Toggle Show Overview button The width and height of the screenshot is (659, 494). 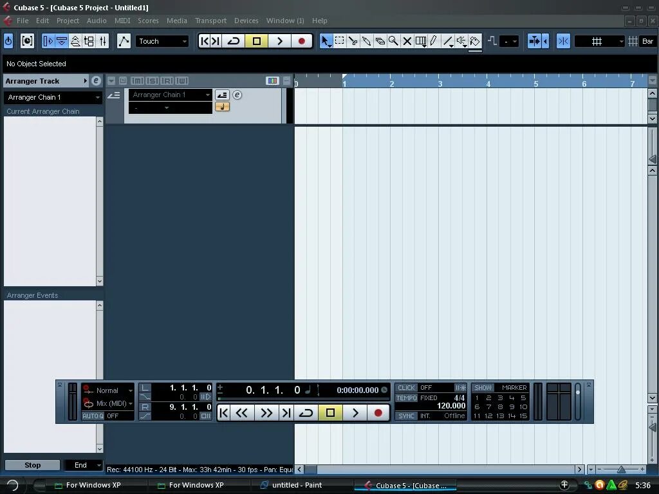point(75,41)
